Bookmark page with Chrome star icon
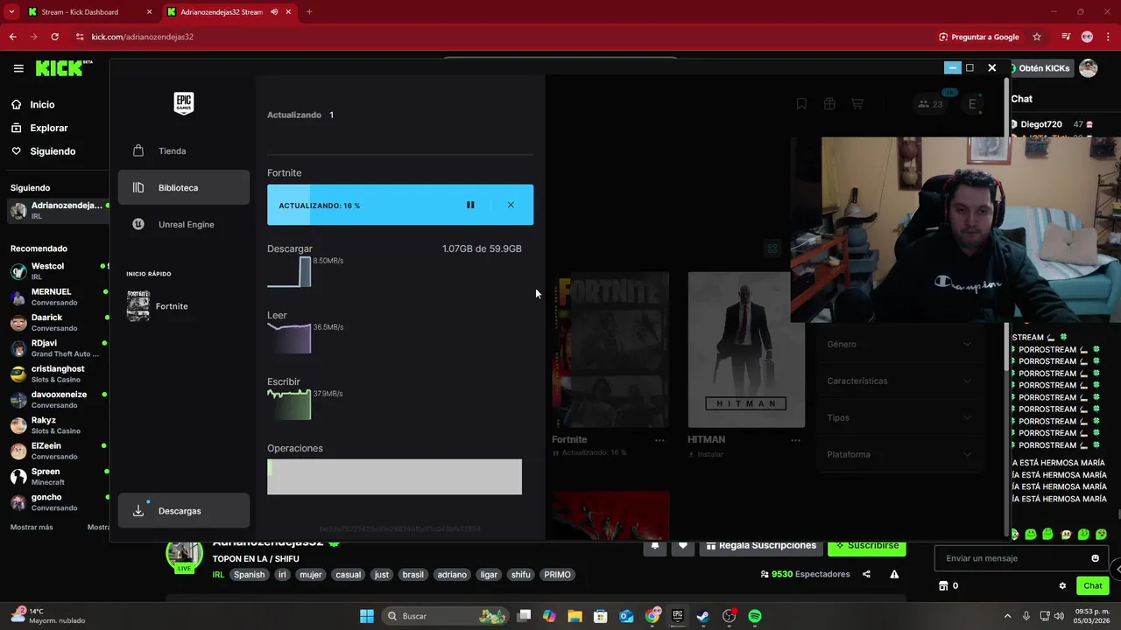Viewport: 1121px width, 630px height. [1037, 37]
